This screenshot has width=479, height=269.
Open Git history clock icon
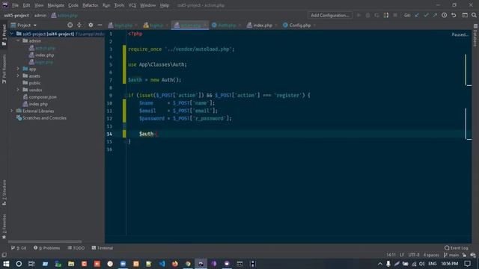[x=444, y=15]
